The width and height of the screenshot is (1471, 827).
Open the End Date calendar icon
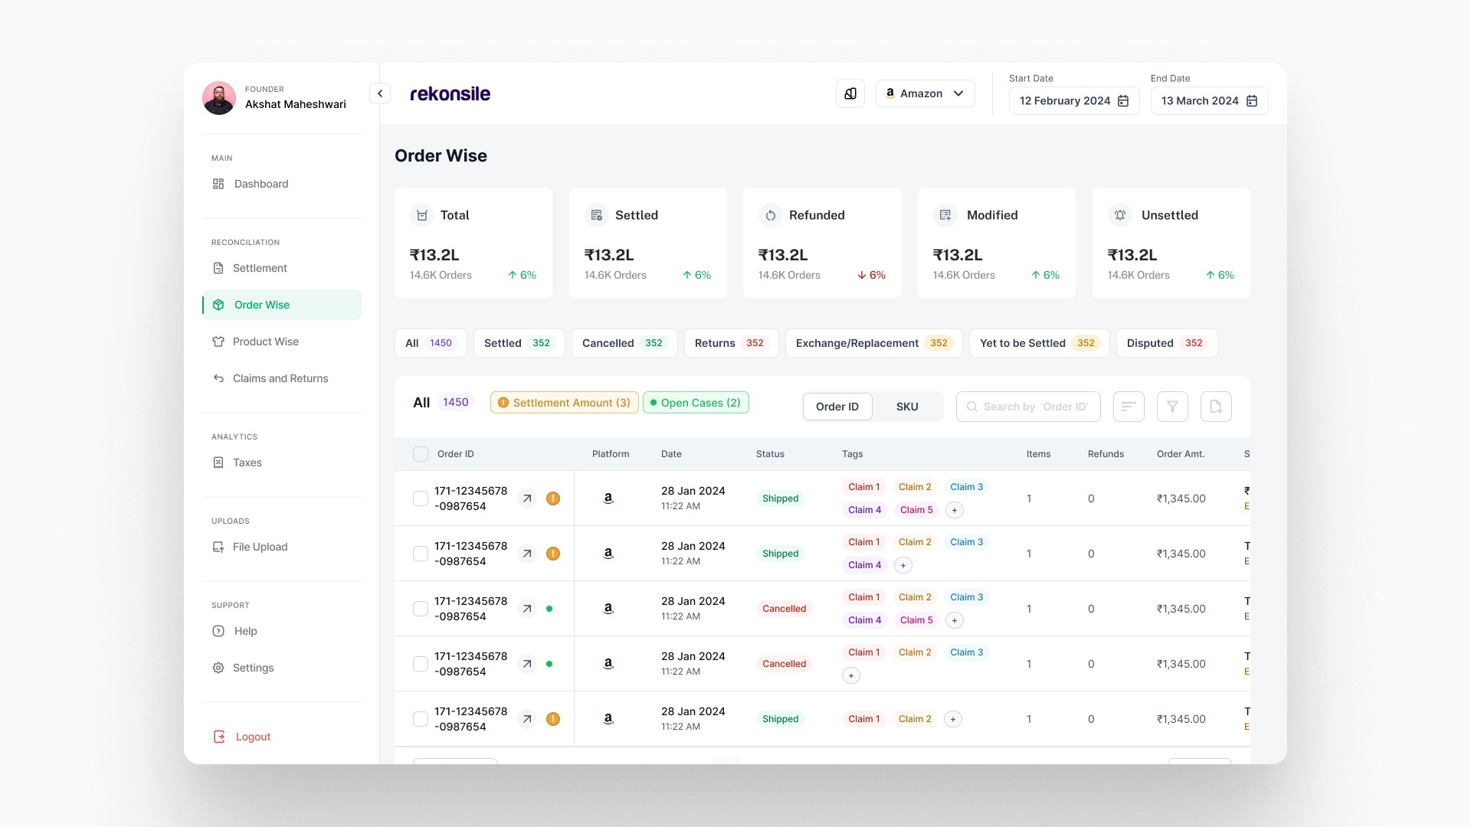1252,101
